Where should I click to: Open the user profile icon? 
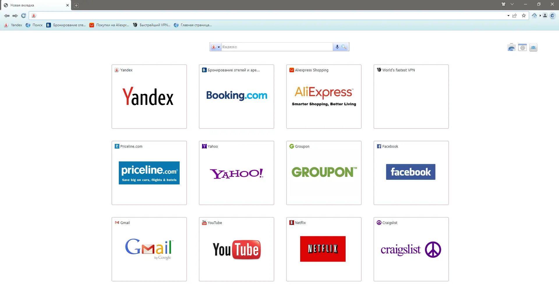pos(545,16)
